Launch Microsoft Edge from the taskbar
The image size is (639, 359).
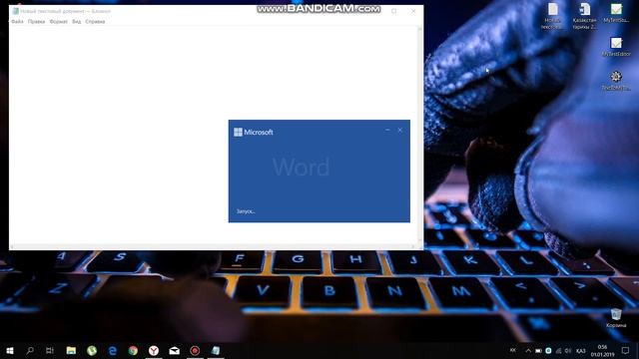tap(113, 350)
